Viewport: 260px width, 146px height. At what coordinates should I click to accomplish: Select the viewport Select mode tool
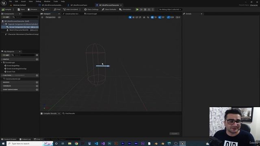130,17
